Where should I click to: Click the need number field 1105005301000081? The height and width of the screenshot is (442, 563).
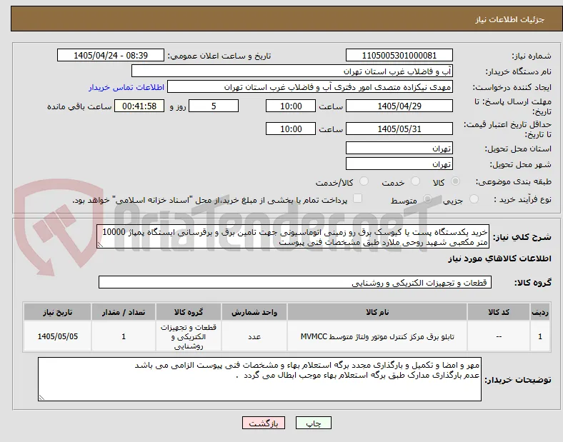point(399,56)
